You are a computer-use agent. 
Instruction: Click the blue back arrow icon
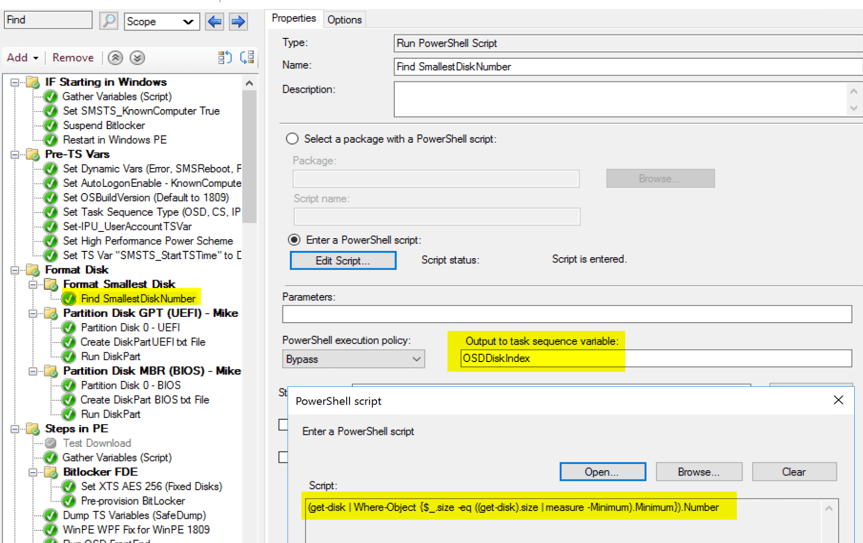click(x=215, y=21)
